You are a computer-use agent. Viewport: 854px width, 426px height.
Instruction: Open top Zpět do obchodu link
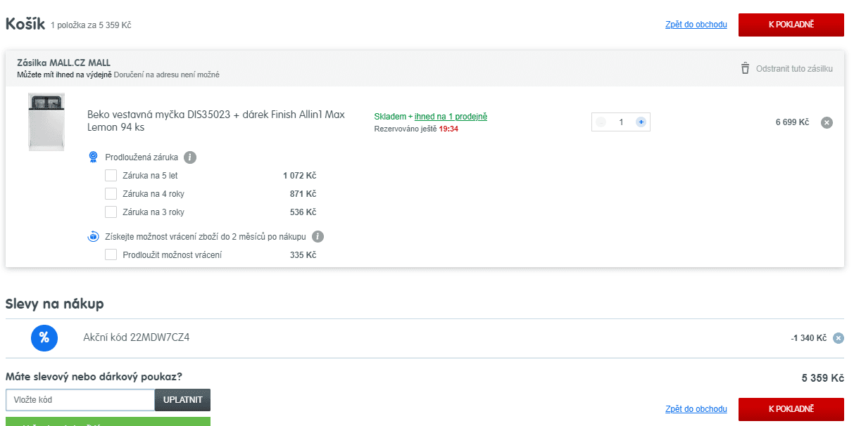[x=696, y=25]
